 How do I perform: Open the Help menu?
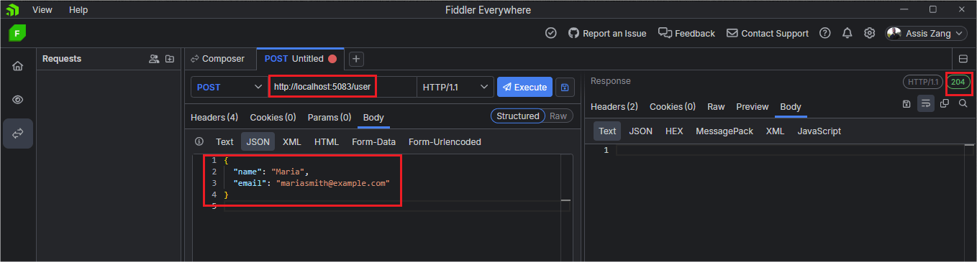point(78,10)
